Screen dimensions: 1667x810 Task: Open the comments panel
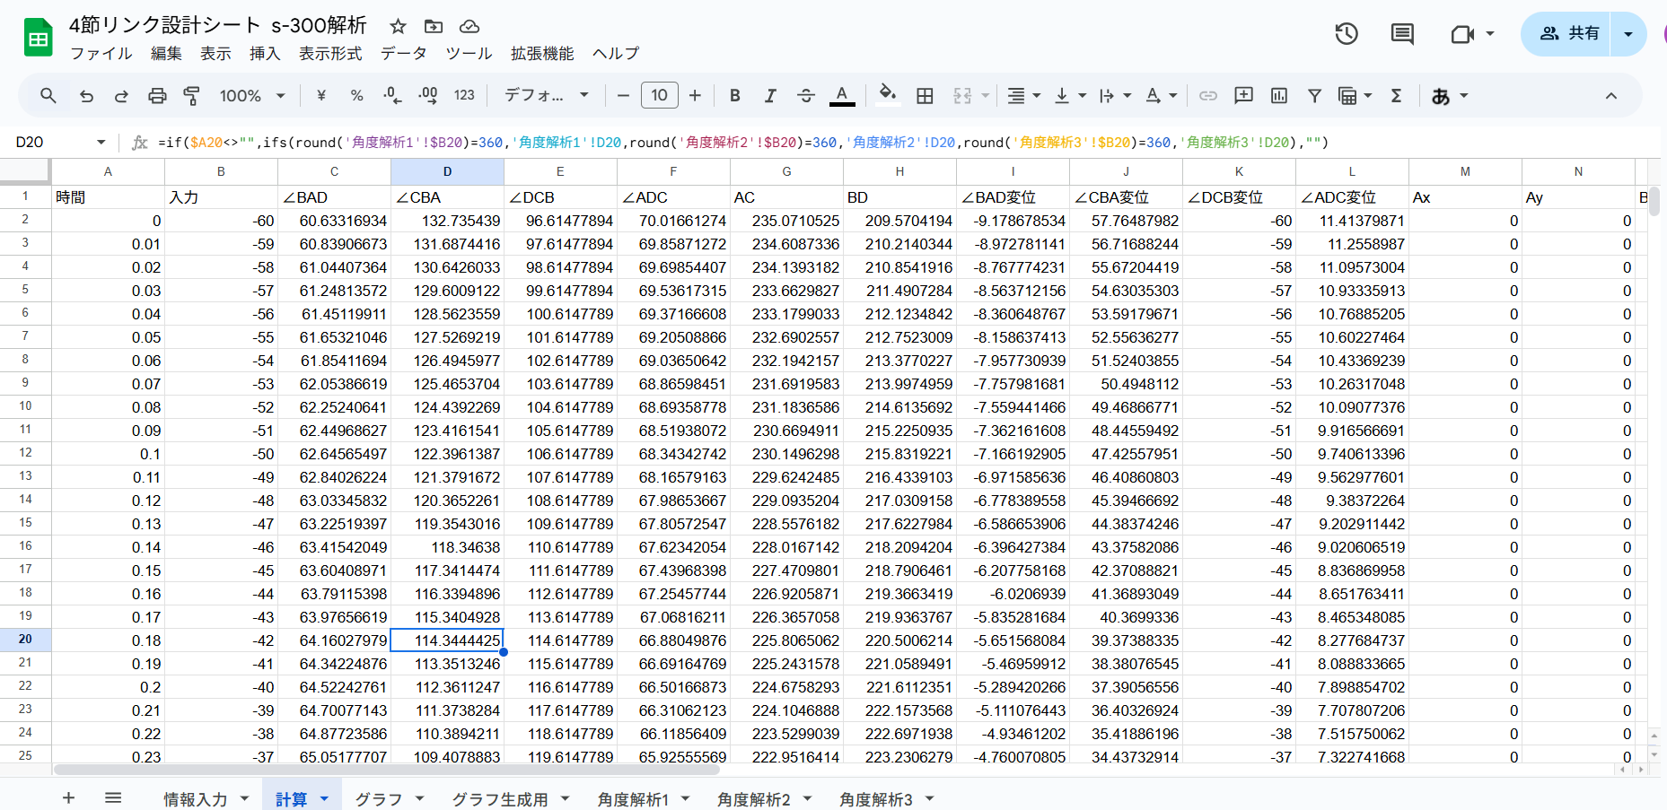pos(1402,34)
